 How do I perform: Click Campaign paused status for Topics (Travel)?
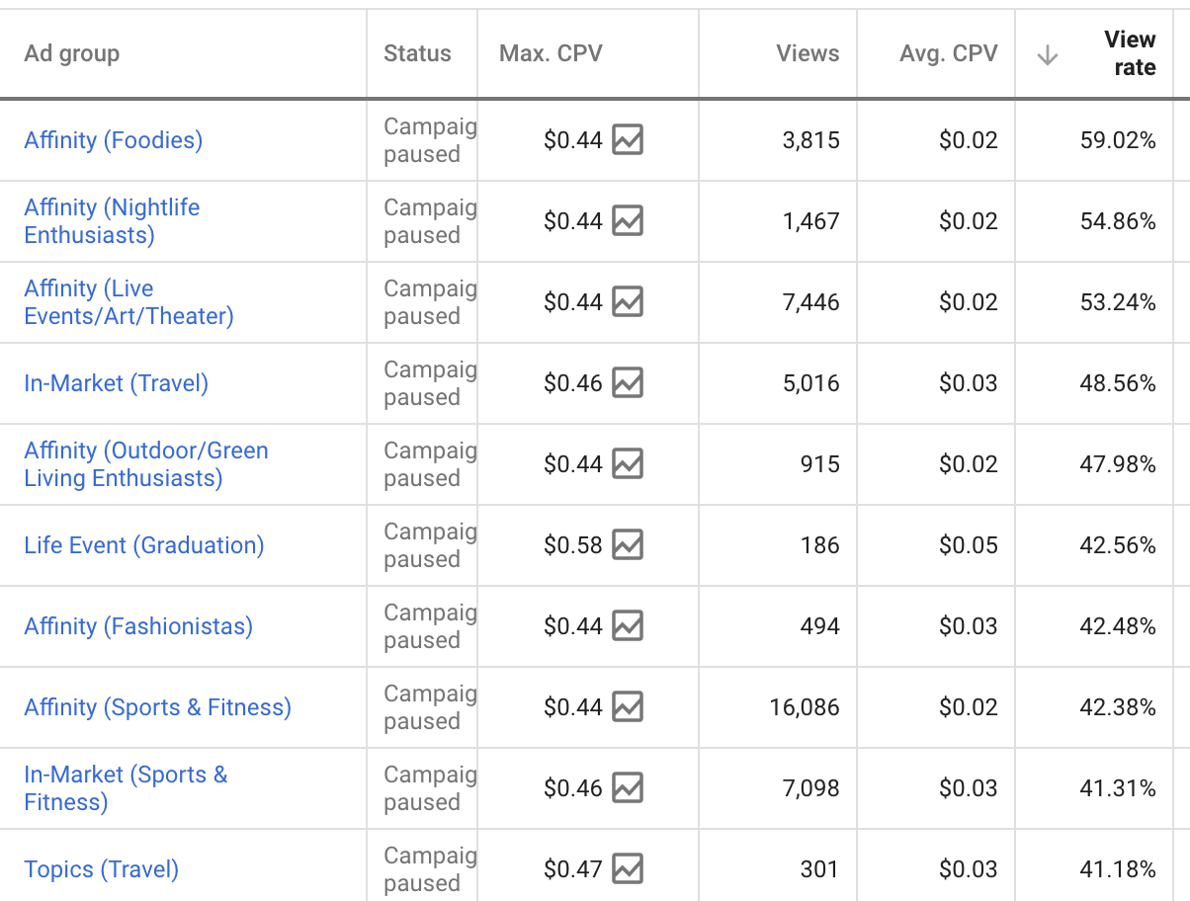click(x=430, y=869)
